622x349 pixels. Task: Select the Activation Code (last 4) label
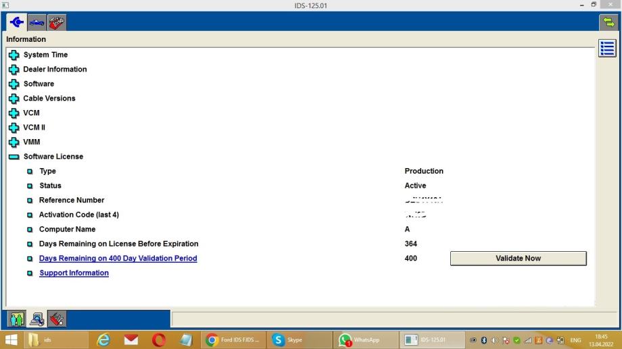click(79, 215)
